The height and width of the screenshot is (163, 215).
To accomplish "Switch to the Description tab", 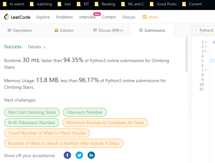I will pyautogui.click(x=20, y=30).
